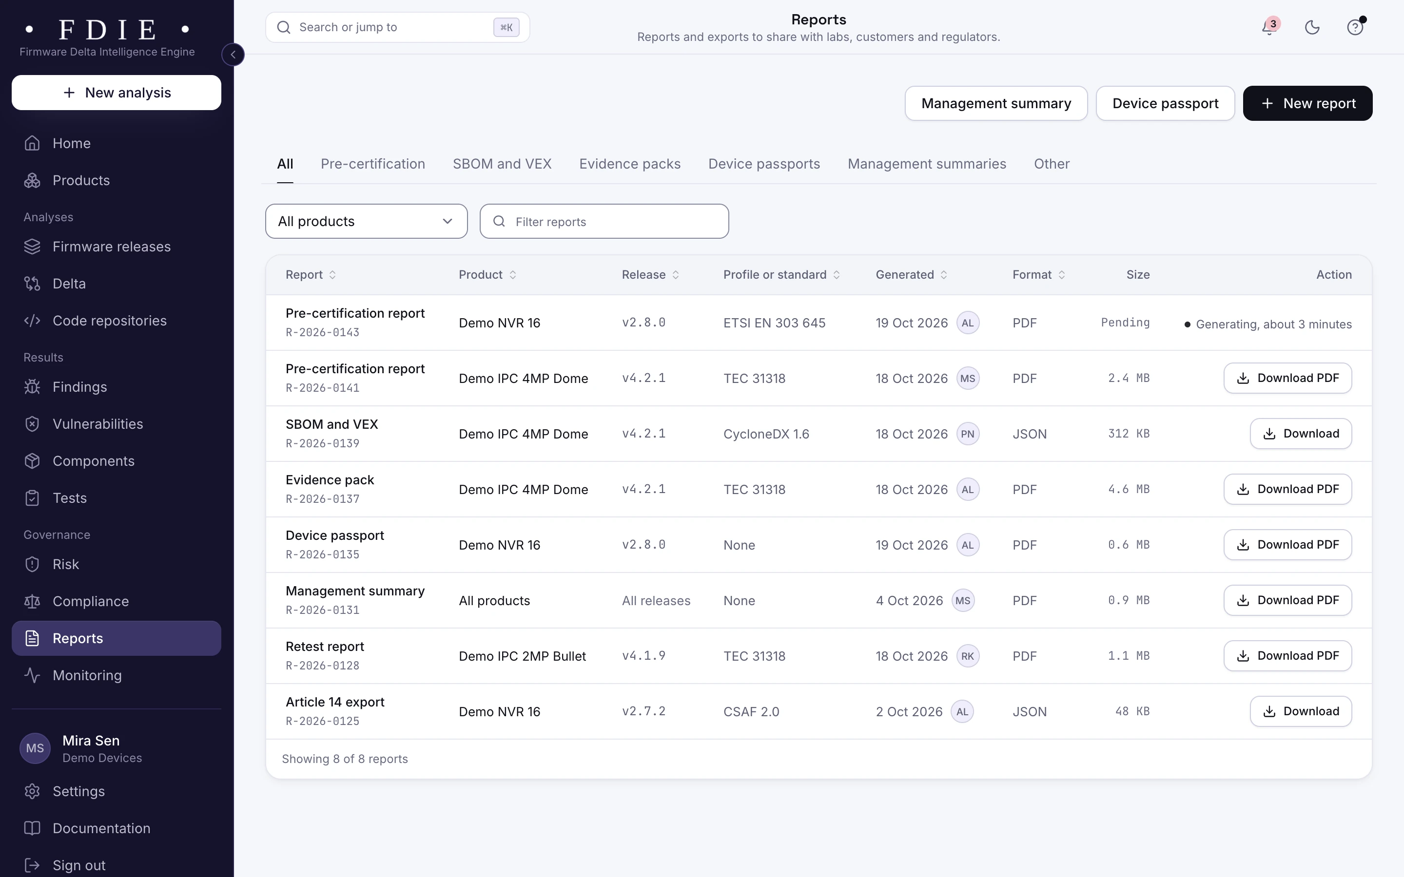Switch to the Pre-certification tab

373,164
